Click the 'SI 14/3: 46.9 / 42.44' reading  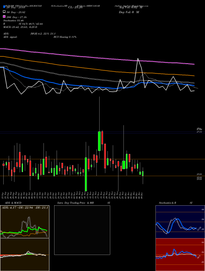[30, 24]
